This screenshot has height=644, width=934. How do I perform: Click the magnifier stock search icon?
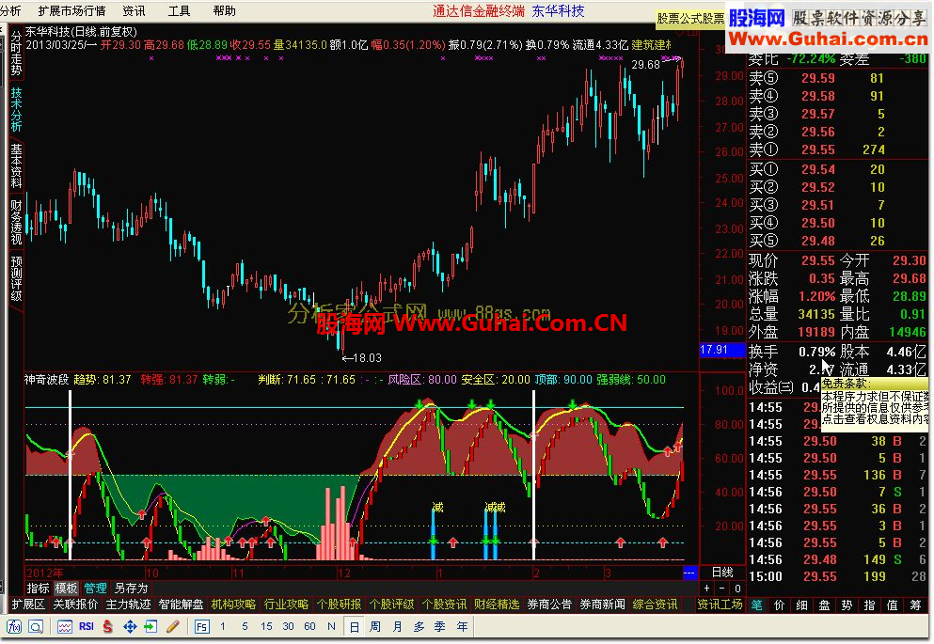point(36,627)
